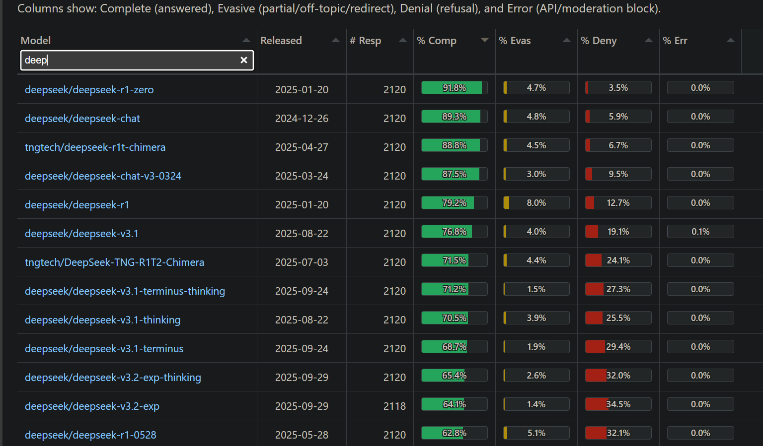Click the 32.0% denial bar for v3.2-exp-thinking
The image size is (763, 446).
tap(618, 376)
